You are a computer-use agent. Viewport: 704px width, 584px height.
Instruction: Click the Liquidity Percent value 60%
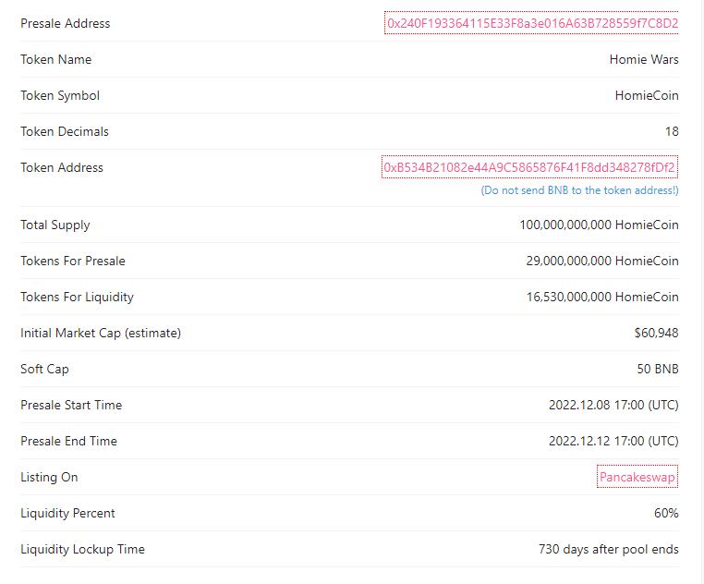666,513
